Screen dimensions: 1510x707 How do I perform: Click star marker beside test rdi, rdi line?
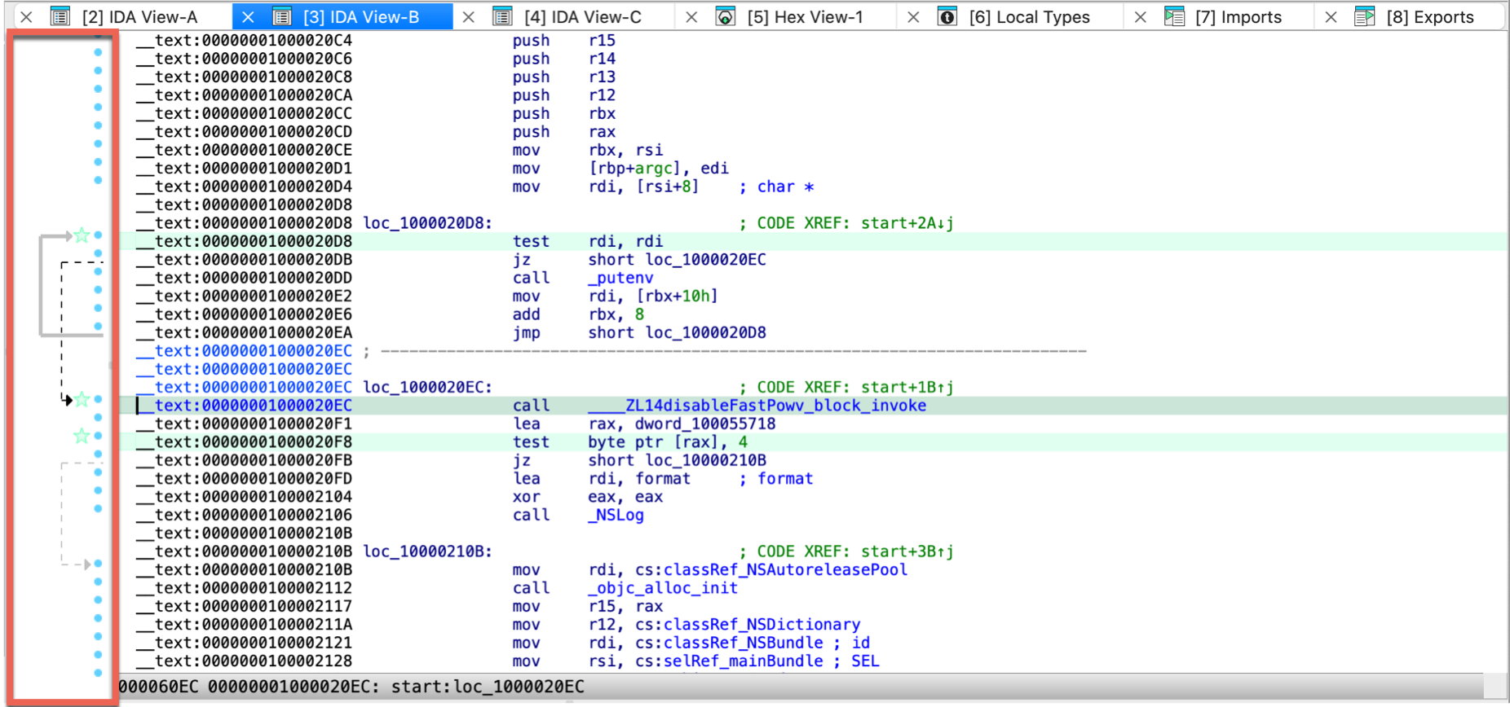pyautogui.click(x=82, y=236)
